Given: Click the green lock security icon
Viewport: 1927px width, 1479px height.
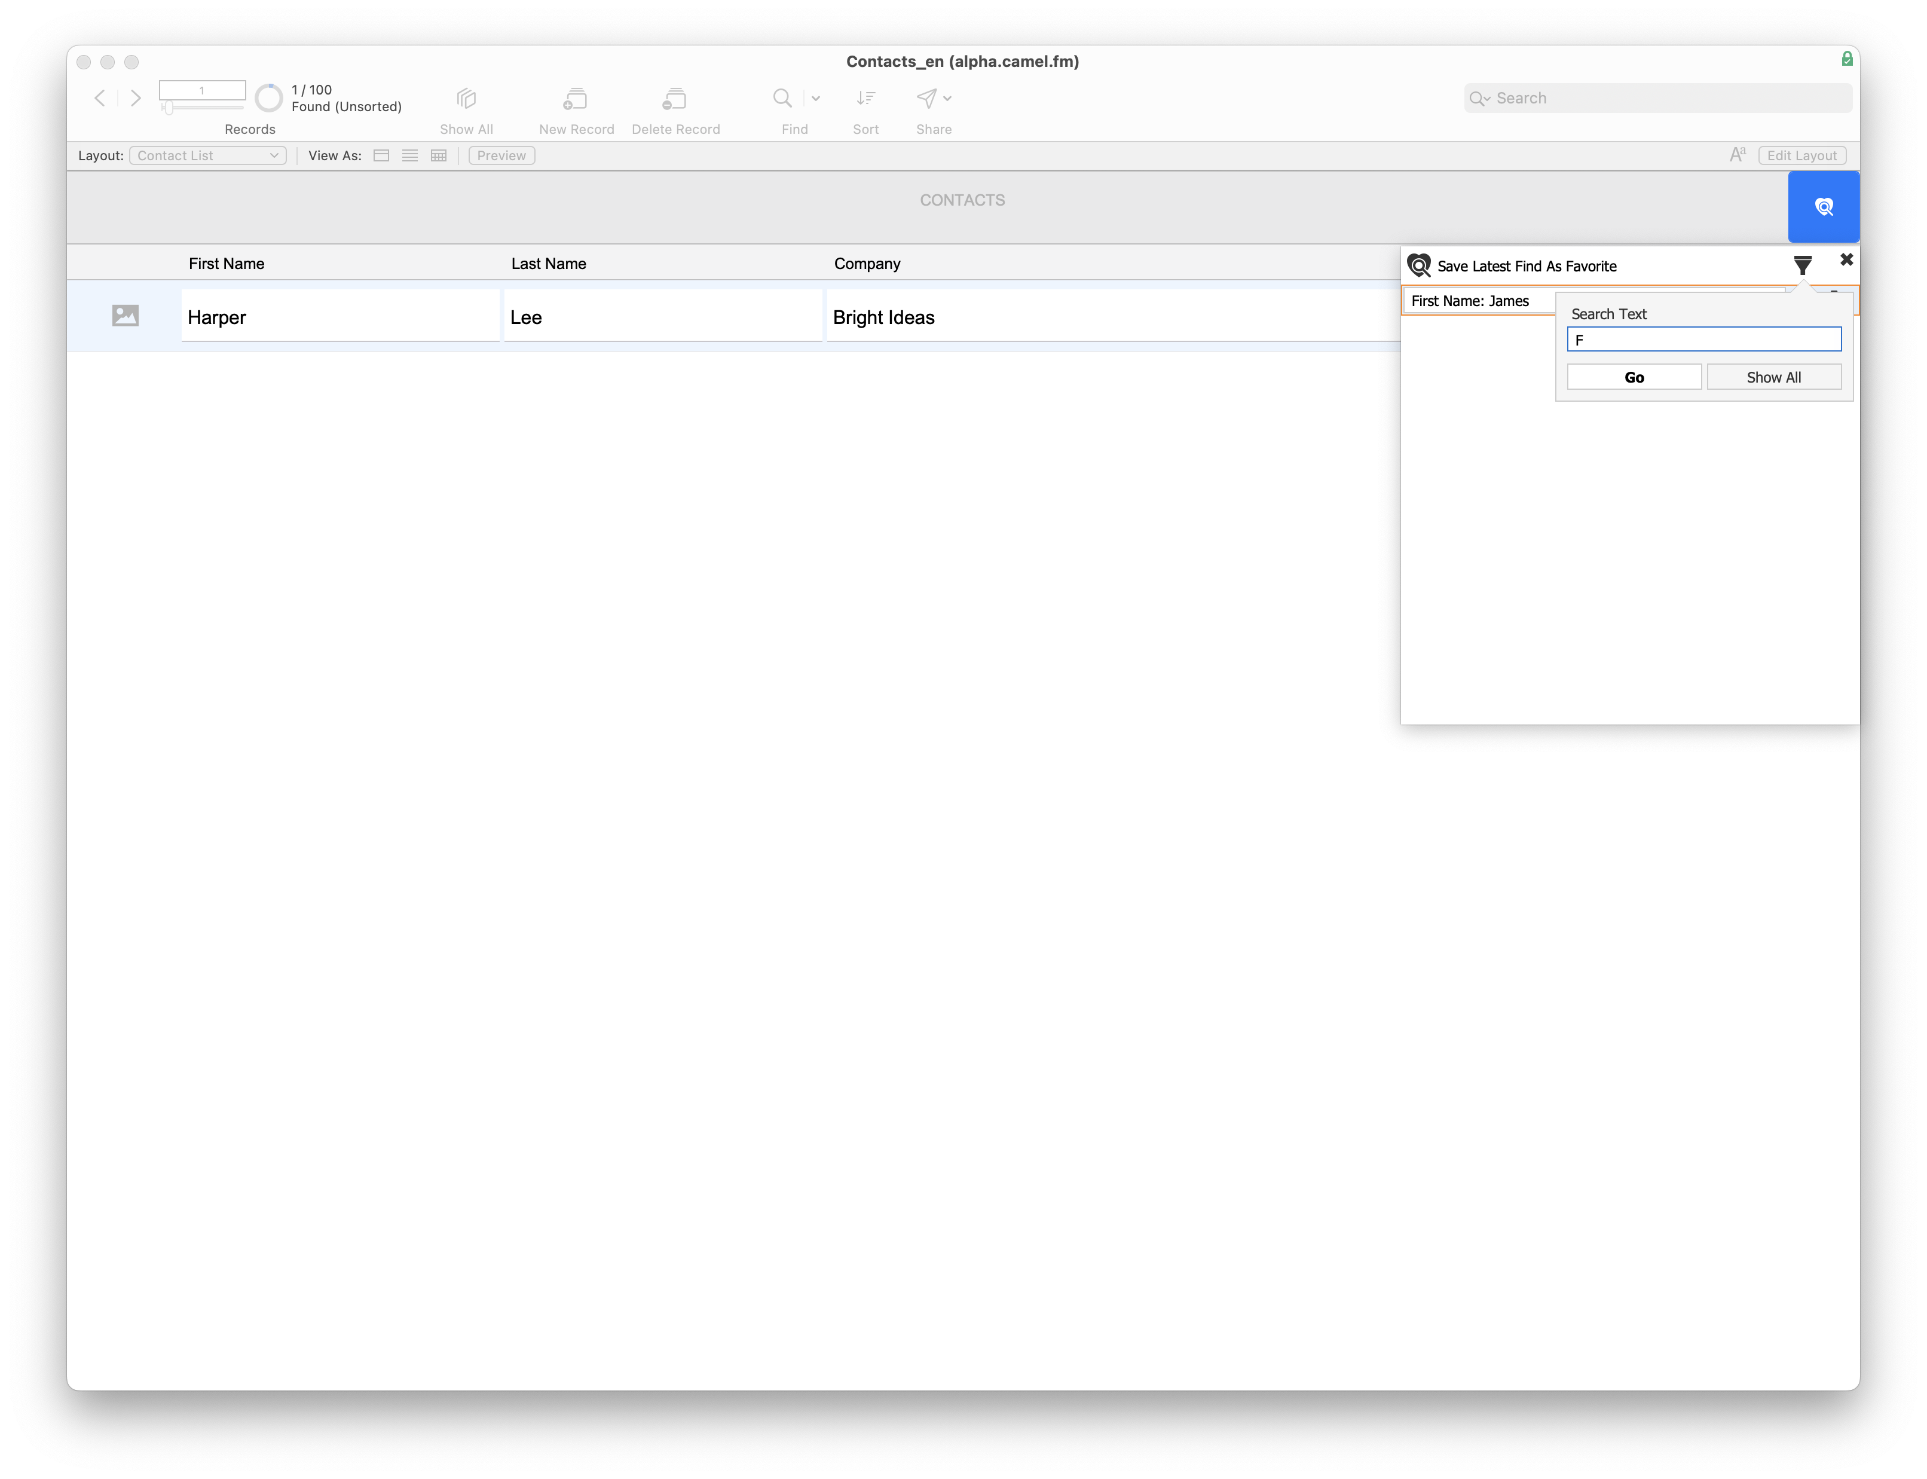Looking at the screenshot, I should (1847, 59).
